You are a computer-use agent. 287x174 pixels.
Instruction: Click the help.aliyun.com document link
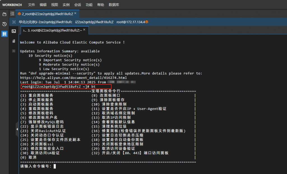pos(73,78)
